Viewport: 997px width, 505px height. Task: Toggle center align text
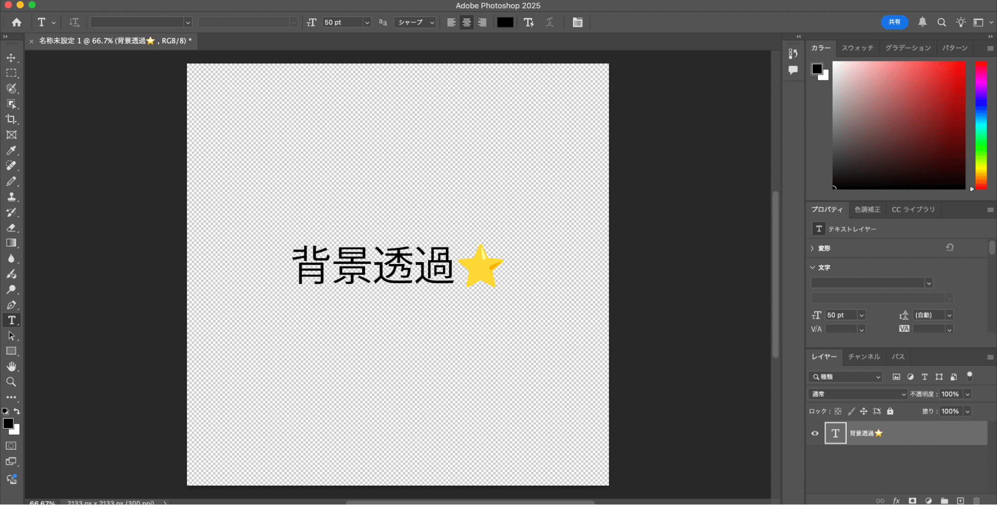pyautogui.click(x=467, y=22)
